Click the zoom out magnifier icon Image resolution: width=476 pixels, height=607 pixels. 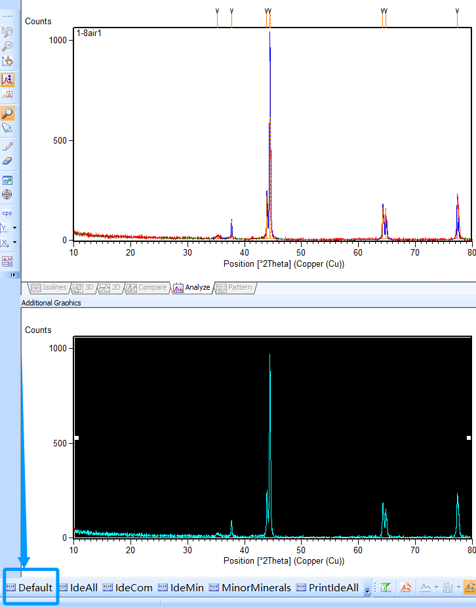(7, 47)
